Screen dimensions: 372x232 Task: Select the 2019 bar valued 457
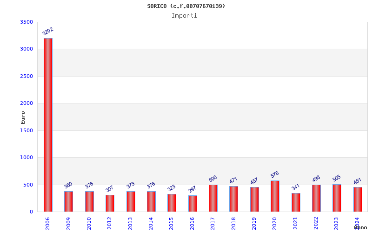click(x=254, y=200)
